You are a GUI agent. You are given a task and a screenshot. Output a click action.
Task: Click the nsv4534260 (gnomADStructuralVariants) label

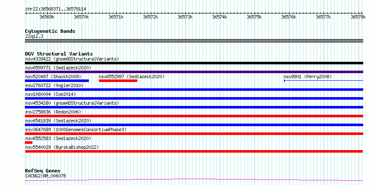coord(72,103)
